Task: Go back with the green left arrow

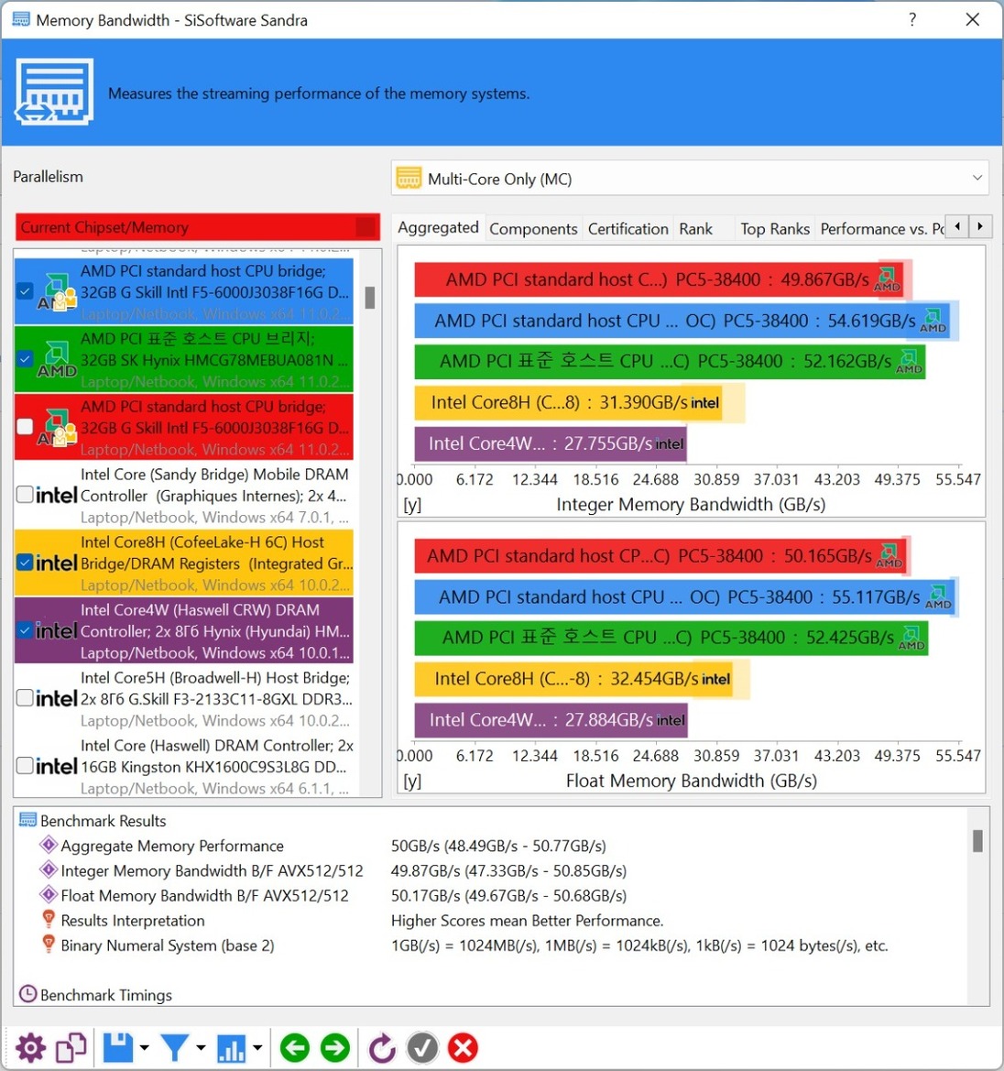Action: [x=295, y=1048]
